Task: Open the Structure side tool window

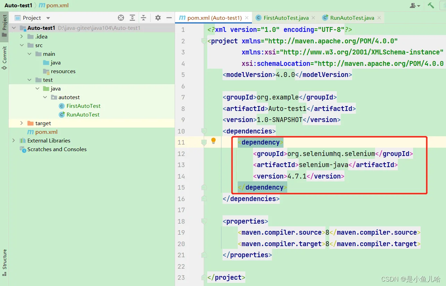Action: 4,262
